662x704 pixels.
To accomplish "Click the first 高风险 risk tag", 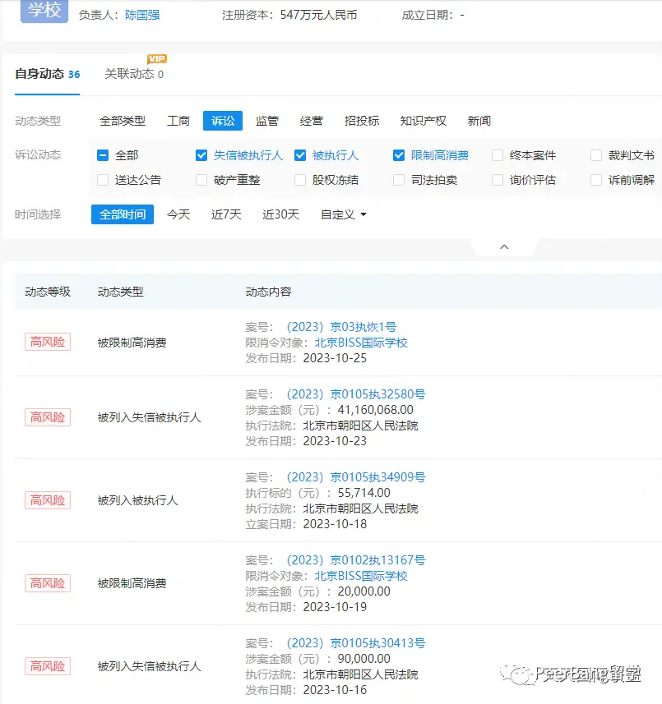I will [48, 343].
